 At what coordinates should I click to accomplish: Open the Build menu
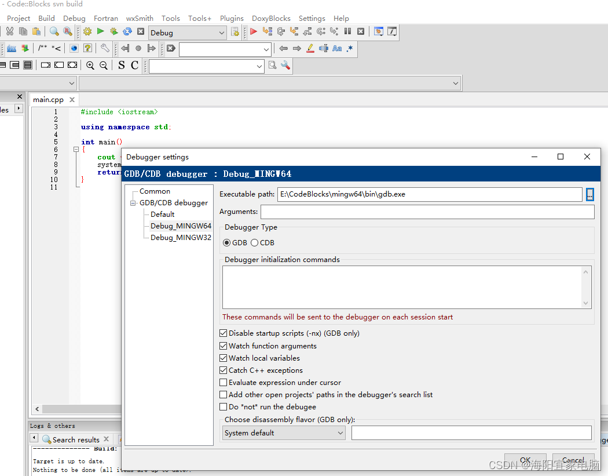(x=46, y=18)
